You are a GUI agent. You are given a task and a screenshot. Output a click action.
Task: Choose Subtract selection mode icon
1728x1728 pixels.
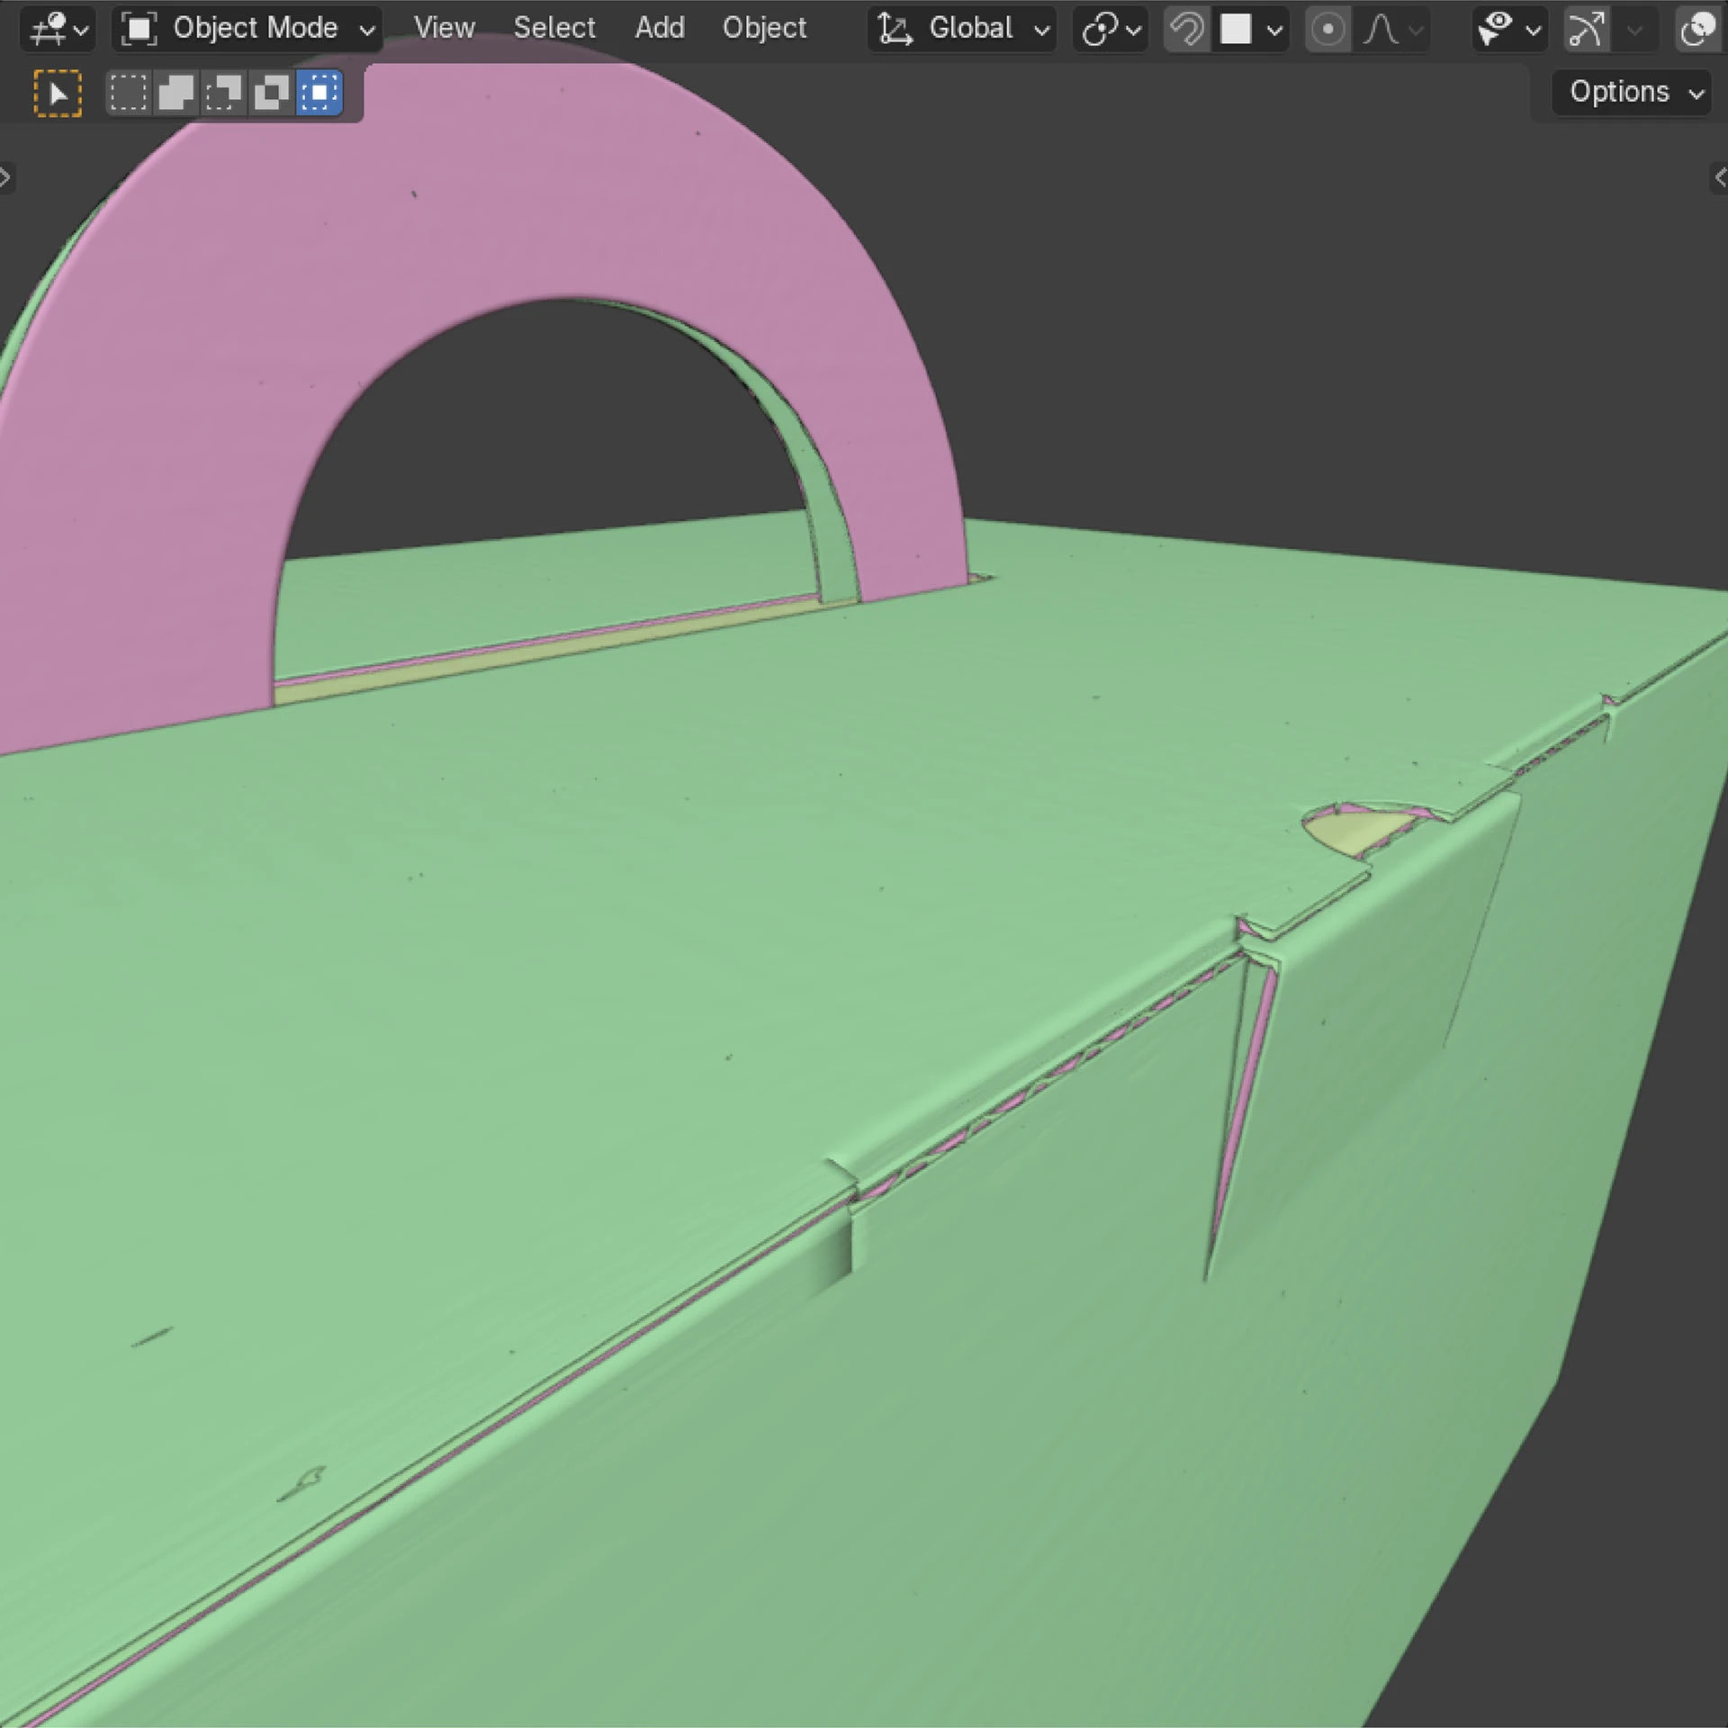point(223,93)
